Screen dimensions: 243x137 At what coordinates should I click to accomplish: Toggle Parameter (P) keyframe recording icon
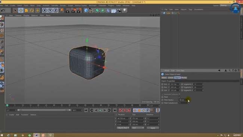(x=148, y=110)
